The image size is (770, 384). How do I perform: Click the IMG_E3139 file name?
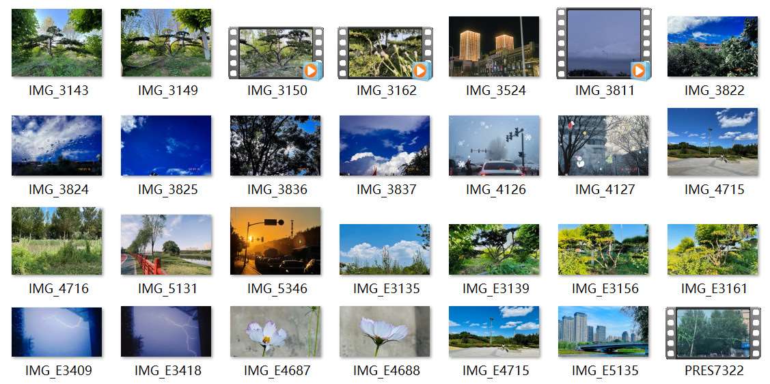[495, 288]
